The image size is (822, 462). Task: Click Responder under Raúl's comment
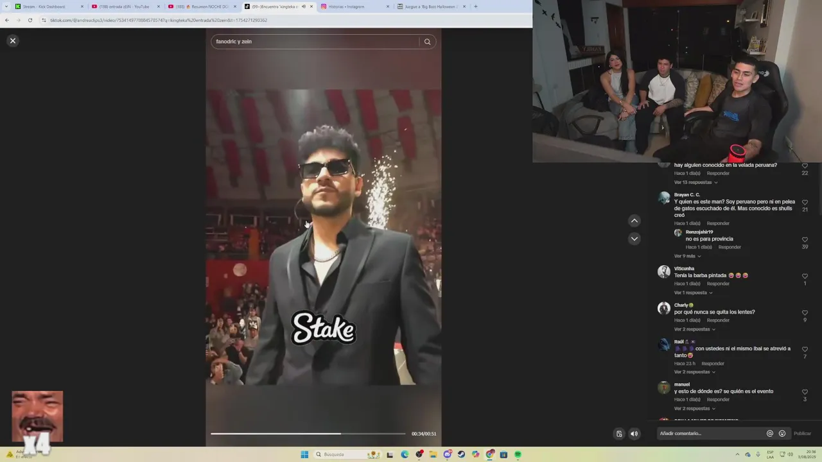[713, 364]
